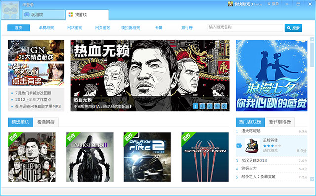This screenshot has width=316, height=196.
Task: Open the Galaxy on Fire 2 cover
Action: tap(147, 157)
